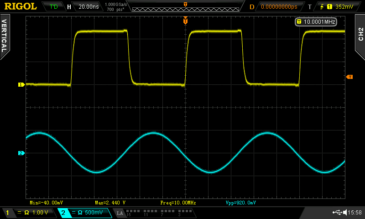365x219 pixels.
Task: Click the USB connection icon
Action: coord(338,212)
